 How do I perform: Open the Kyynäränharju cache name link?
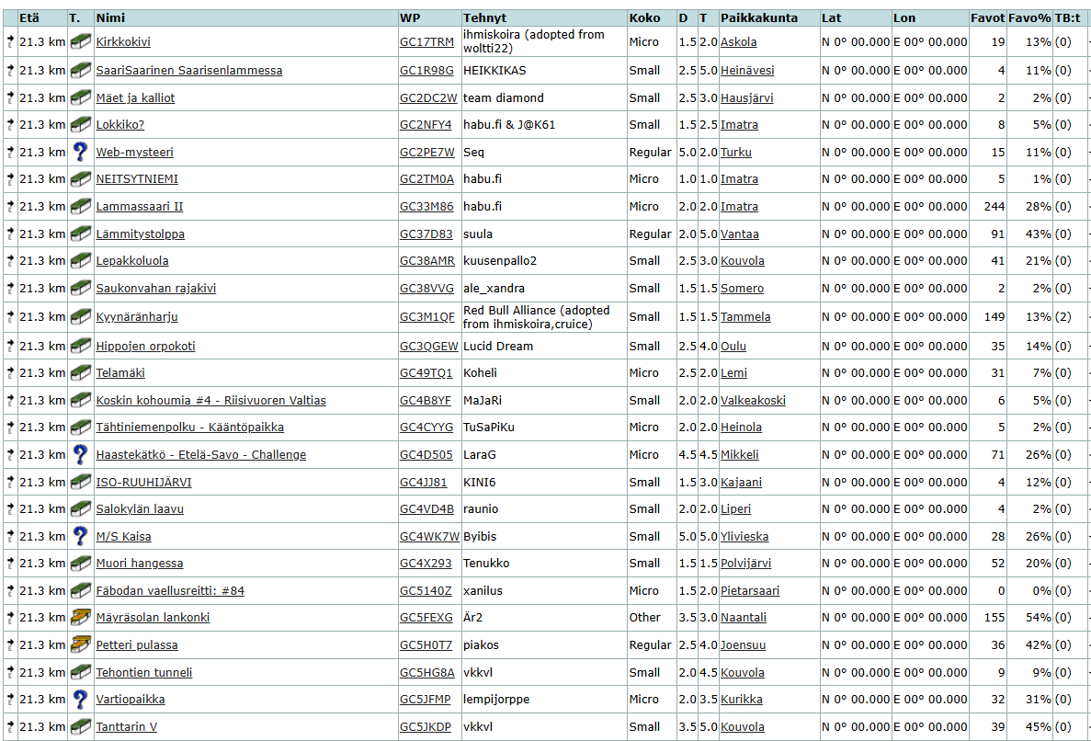coord(137,317)
